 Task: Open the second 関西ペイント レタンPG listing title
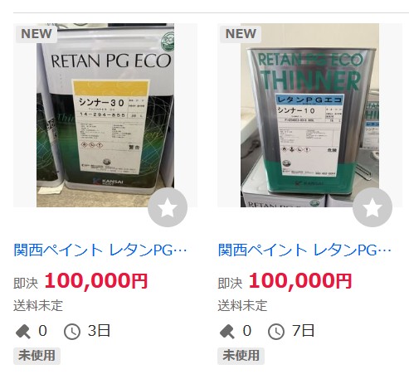304,250
